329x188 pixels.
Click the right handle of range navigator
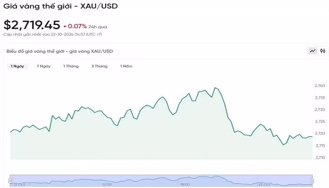[312, 180]
